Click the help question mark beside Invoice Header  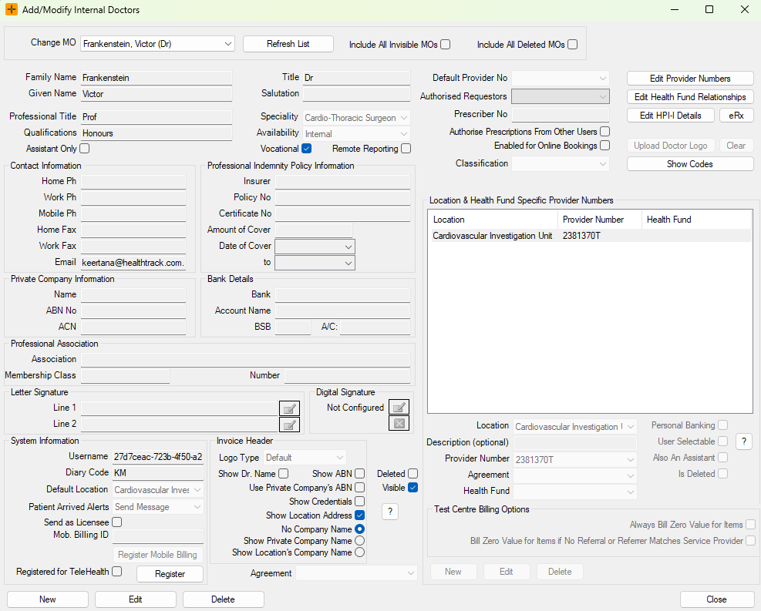tap(390, 512)
